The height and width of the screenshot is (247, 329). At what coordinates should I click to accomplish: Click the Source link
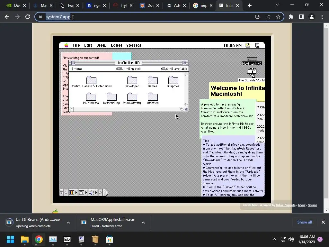point(312,205)
